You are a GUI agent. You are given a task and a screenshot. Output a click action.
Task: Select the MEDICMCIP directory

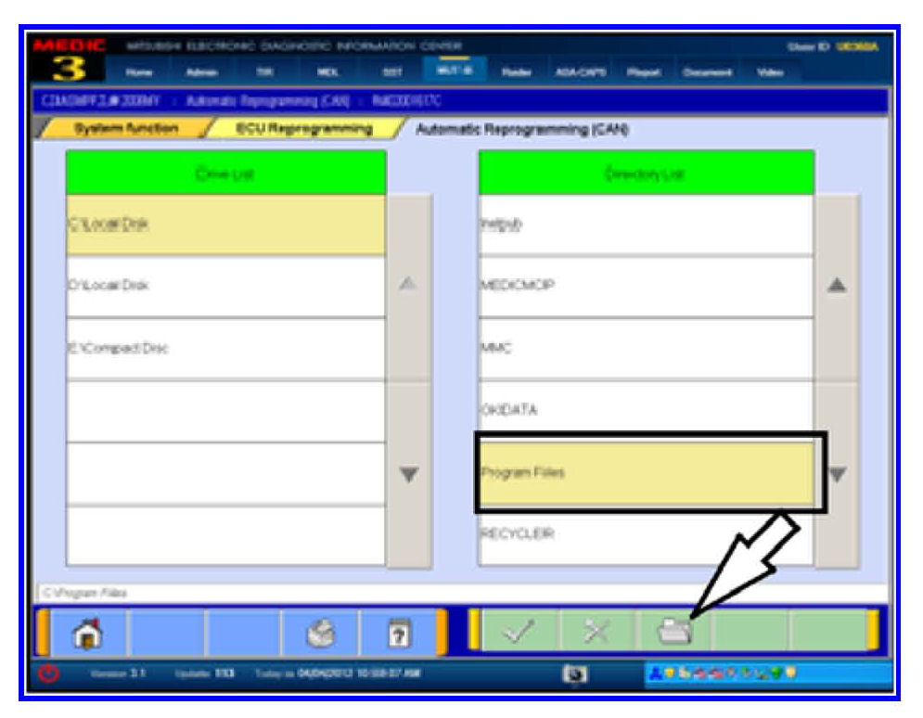(646, 287)
